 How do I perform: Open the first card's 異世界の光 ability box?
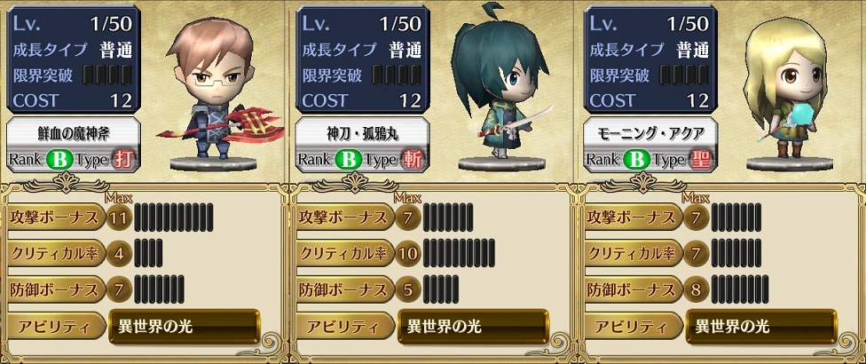(185, 326)
